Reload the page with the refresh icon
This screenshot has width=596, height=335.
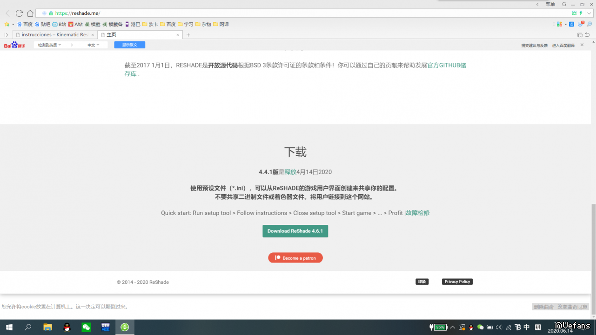pyautogui.click(x=19, y=13)
